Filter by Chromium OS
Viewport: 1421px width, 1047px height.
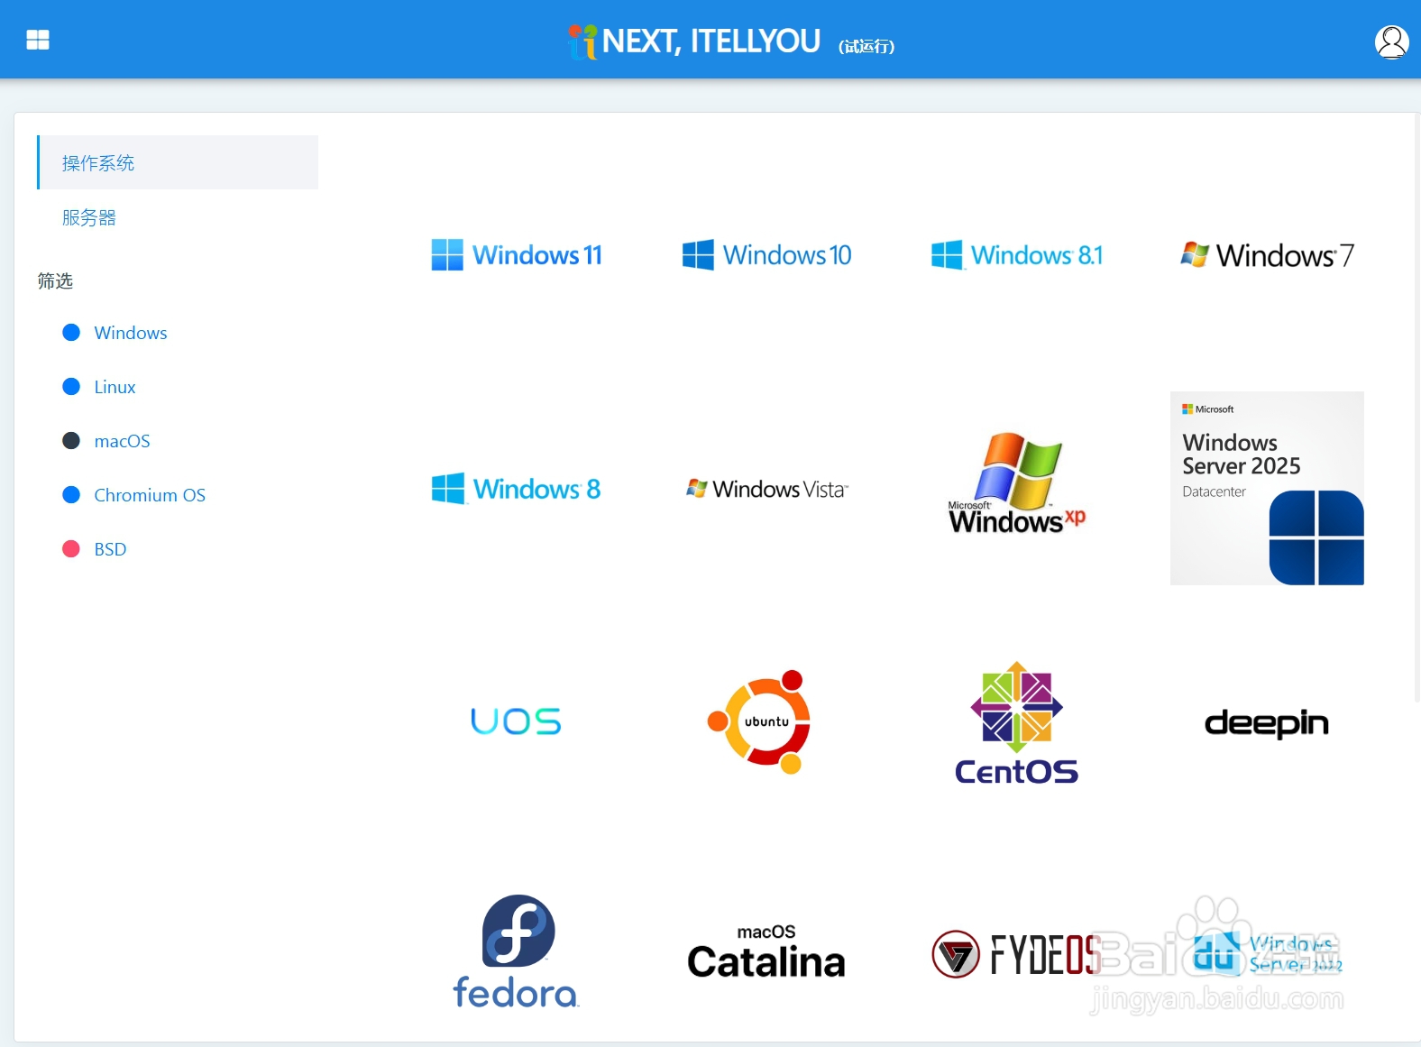click(x=150, y=495)
